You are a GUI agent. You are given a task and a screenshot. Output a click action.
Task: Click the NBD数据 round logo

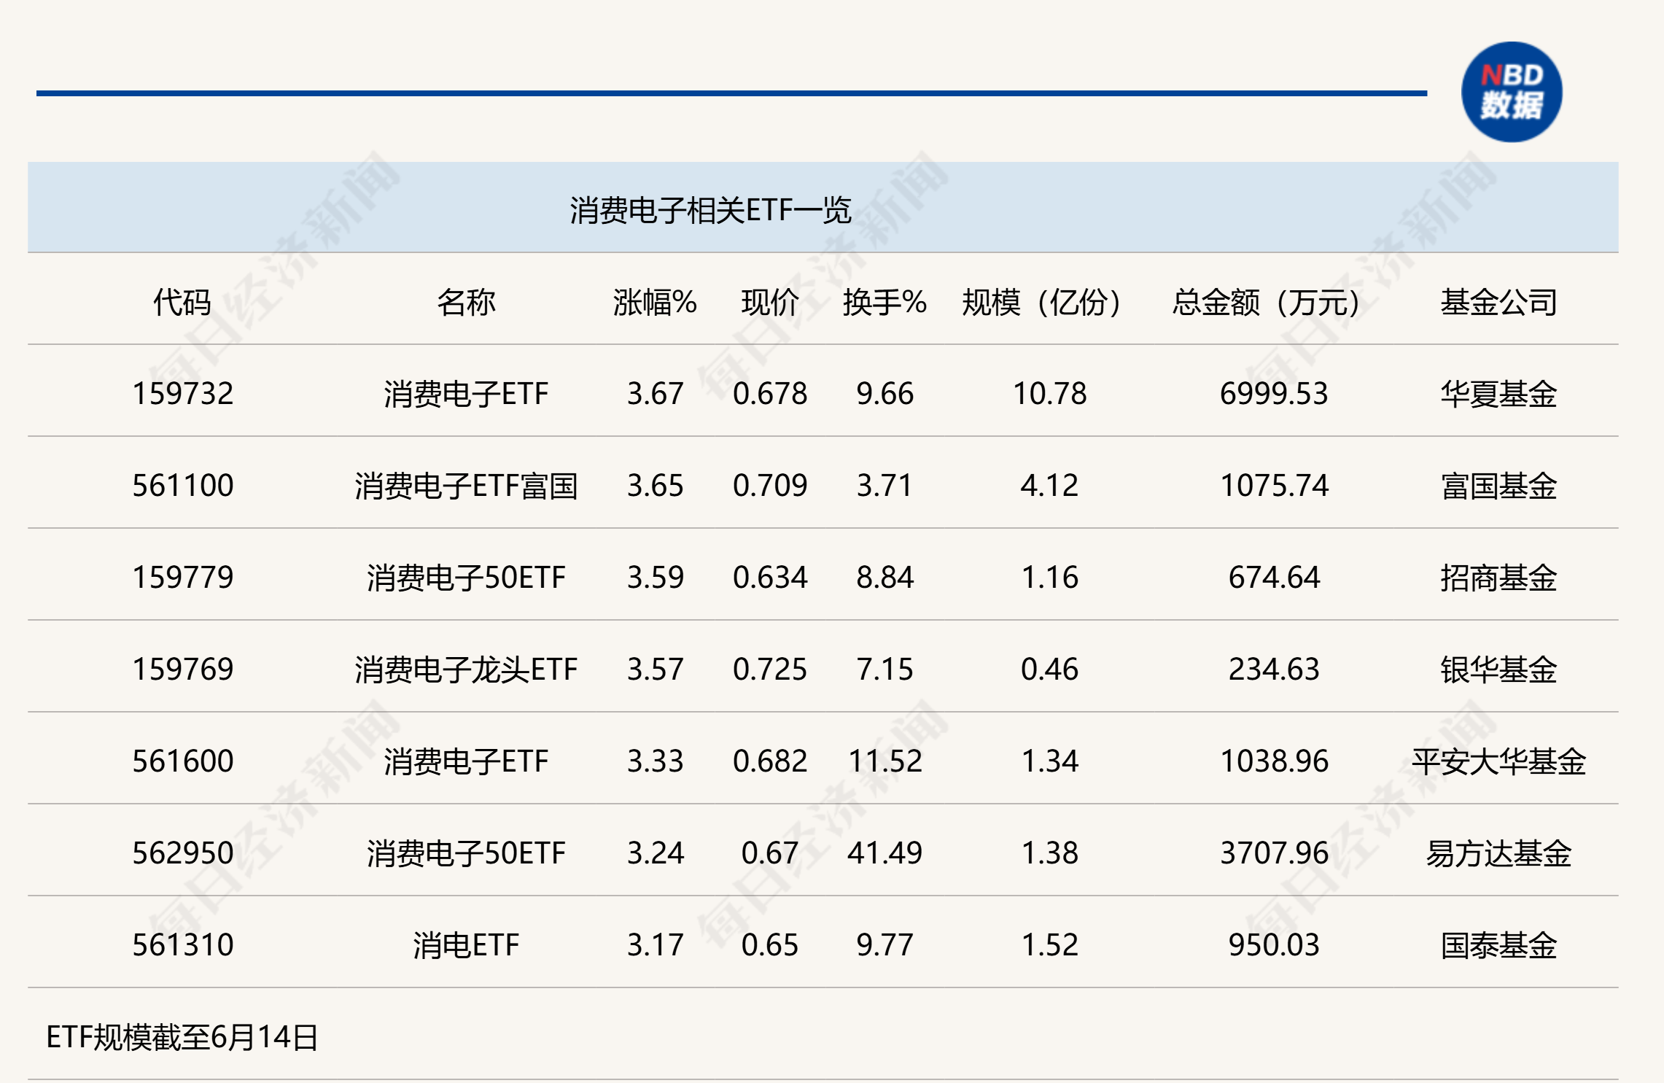[x=1511, y=92]
